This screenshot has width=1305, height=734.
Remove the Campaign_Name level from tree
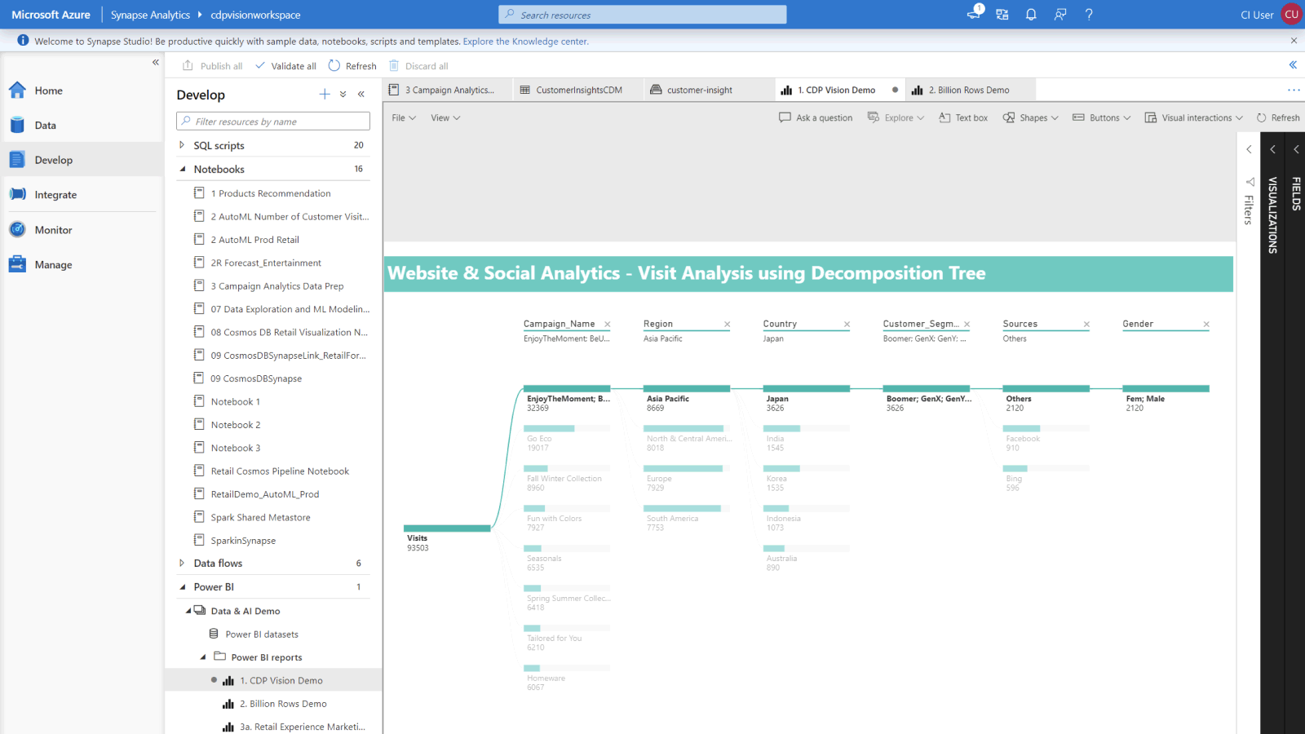(608, 325)
